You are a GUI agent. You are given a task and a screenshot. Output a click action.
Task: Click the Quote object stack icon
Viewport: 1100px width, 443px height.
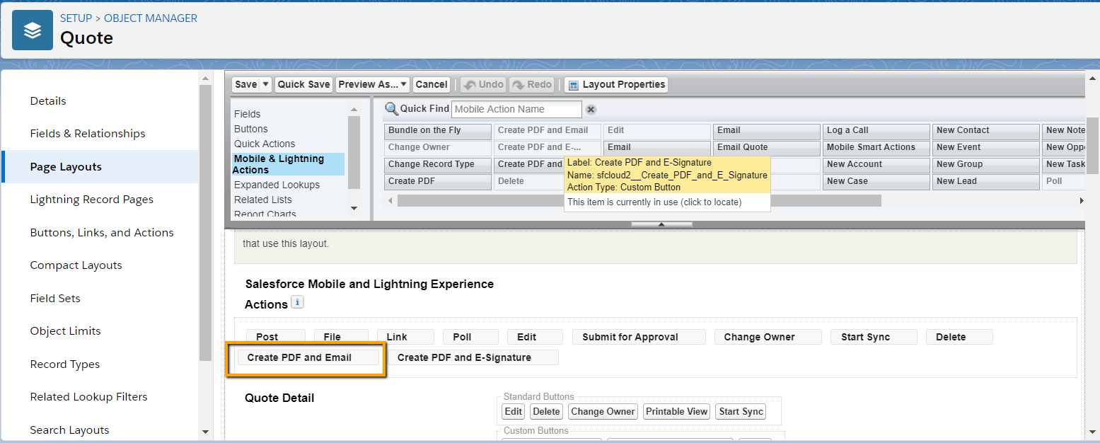click(x=33, y=30)
